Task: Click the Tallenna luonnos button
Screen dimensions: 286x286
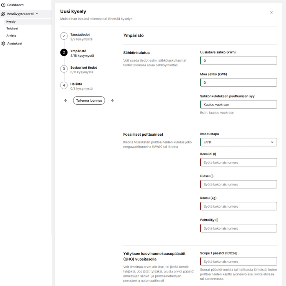Action: (89, 101)
